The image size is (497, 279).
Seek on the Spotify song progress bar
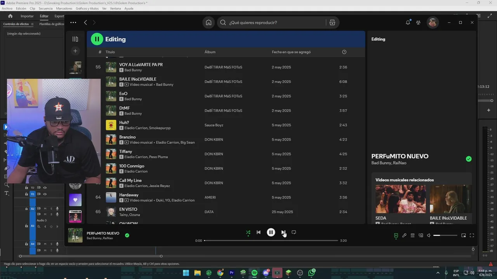tap(271, 241)
